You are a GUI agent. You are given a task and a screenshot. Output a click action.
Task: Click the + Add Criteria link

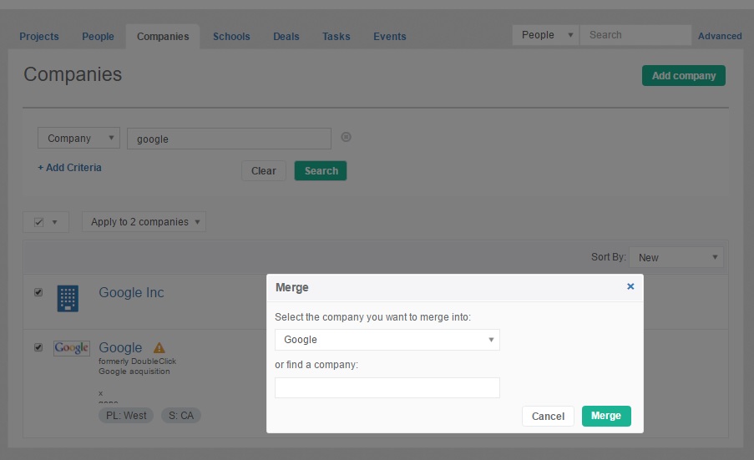(70, 167)
